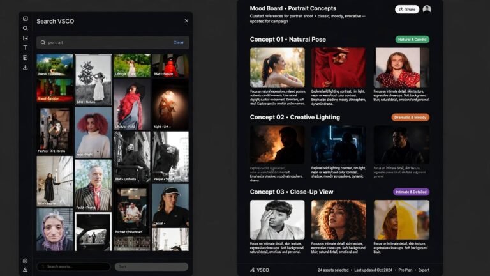This screenshot has height=276, width=490.
Task: Select the restaurant dining scene thumbnail
Action: [132, 210]
